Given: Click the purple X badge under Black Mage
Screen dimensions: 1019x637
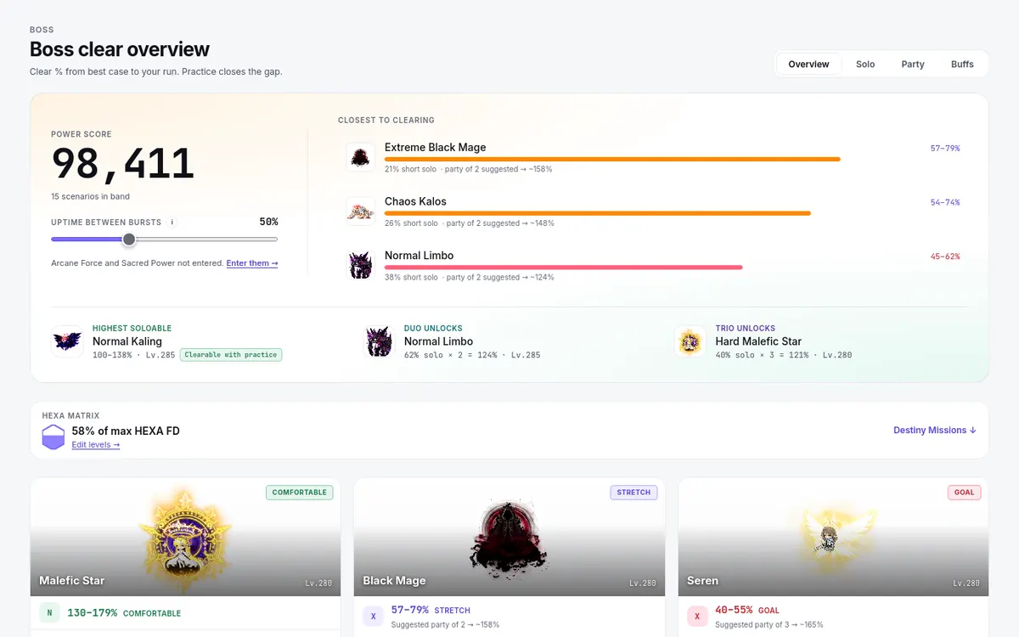Looking at the screenshot, I should click(373, 617).
